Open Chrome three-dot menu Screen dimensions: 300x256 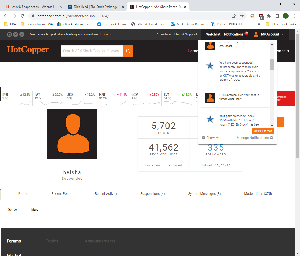pyautogui.click(x=294, y=16)
